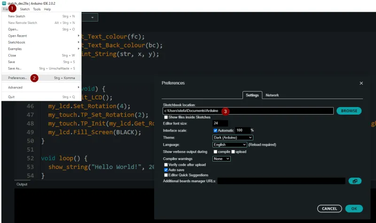Open Theme dropdown Dark (Arduino)
Viewport: 376px width, 223px height.
point(233,138)
